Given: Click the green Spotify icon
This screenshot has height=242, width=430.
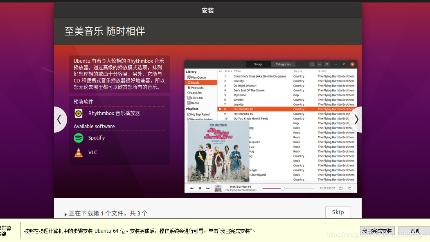Looking at the screenshot, I should [79, 138].
